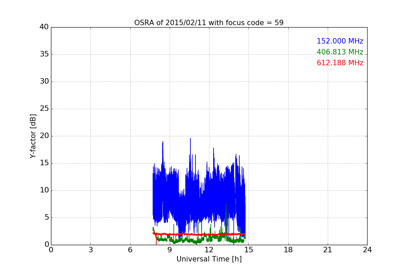
Task: Click the plot title mentioning OSRA 2015/02/11
Action: coord(209,23)
